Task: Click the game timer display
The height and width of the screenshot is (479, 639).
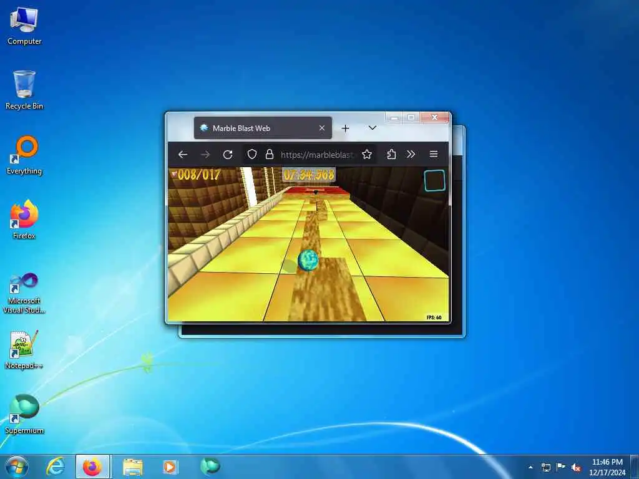Action: [309, 175]
